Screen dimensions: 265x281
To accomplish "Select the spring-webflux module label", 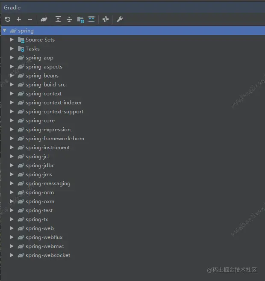I will coord(44,237).
